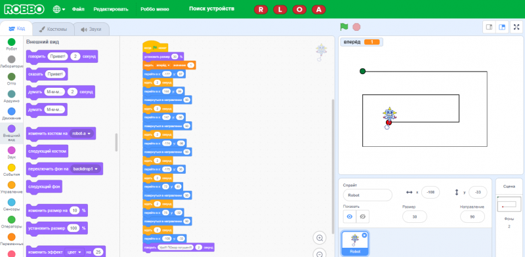Open the Файл menu
The width and height of the screenshot is (525, 257).
click(x=78, y=9)
